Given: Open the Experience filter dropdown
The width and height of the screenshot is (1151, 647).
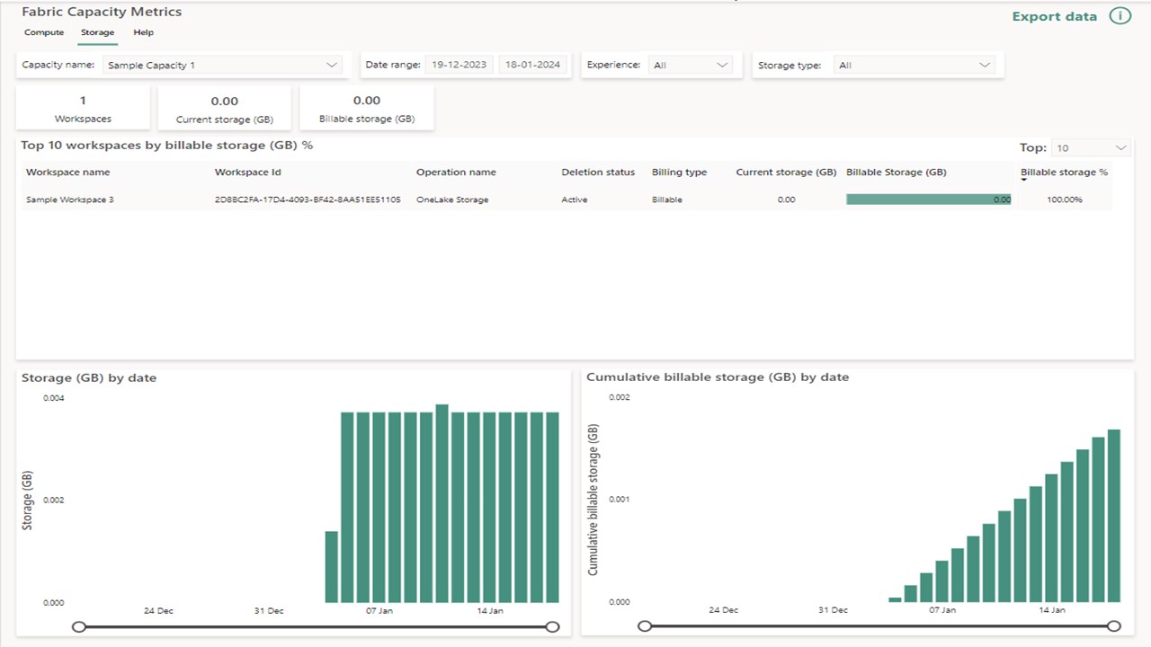Looking at the screenshot, I should (x=722, y=65).
